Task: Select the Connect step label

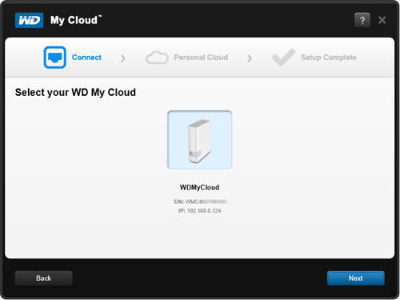Action: click(86, 58)
